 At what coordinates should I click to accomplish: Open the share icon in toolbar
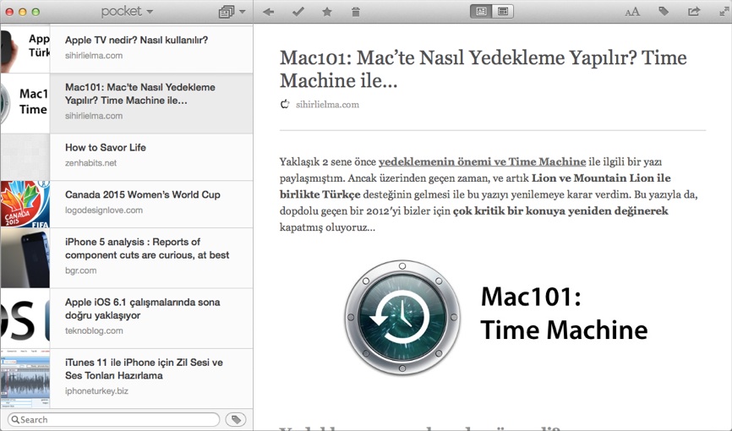click(x=694, y=12)
